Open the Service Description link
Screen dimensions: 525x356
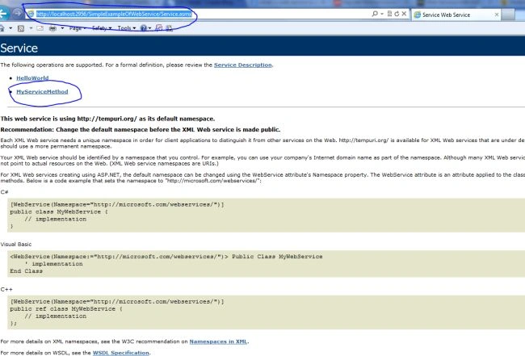tap(243, 65)
